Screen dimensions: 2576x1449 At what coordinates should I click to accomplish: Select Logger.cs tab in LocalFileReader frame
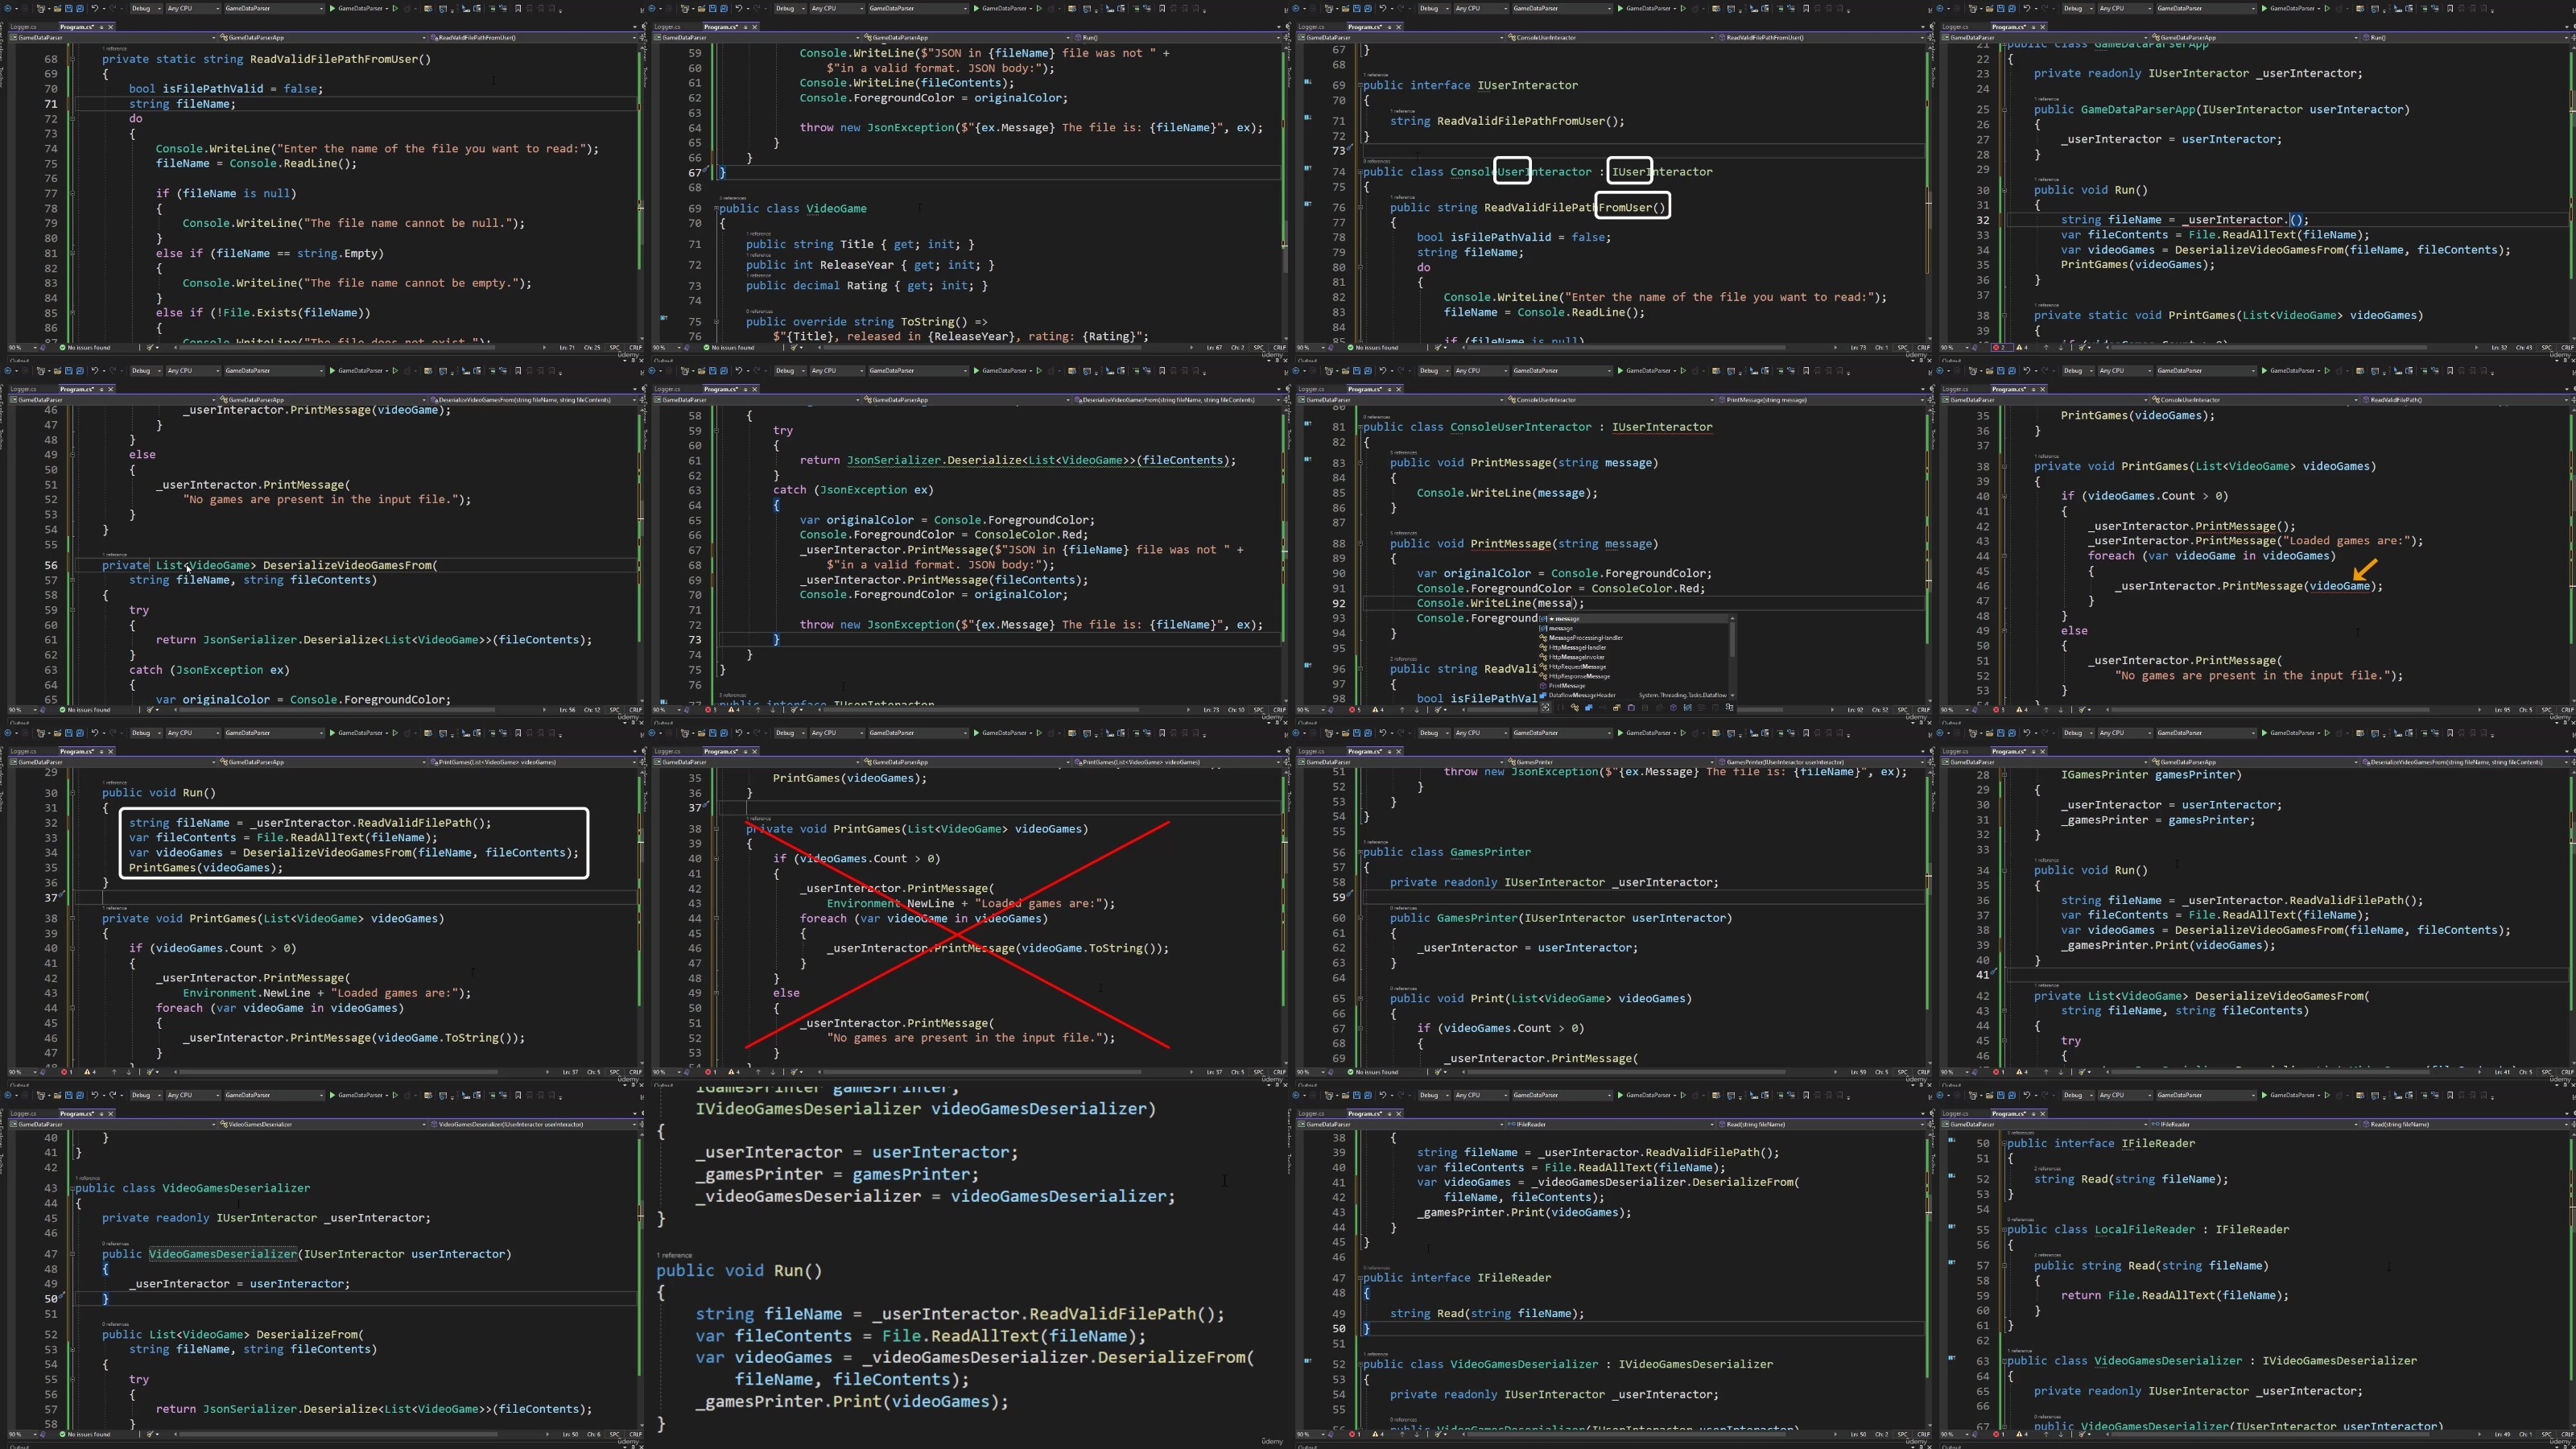(x=1956, y=1113)
